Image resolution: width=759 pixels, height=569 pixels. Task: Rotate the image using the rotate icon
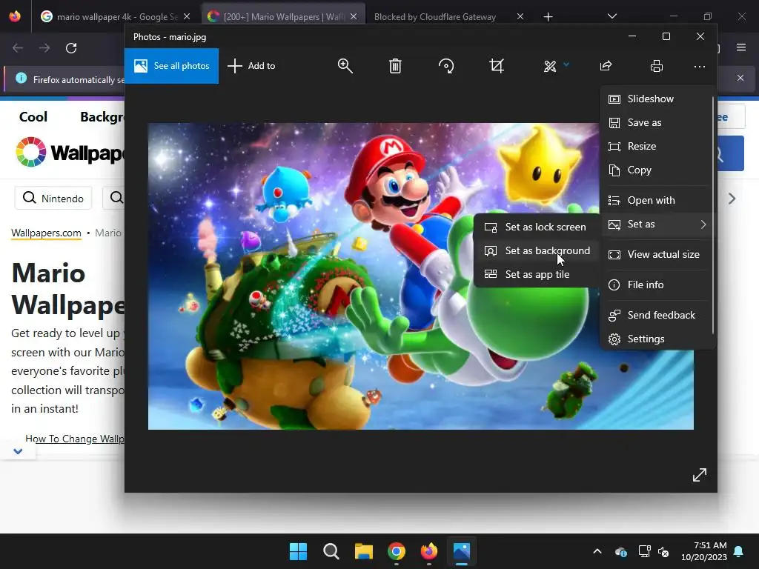445,66
